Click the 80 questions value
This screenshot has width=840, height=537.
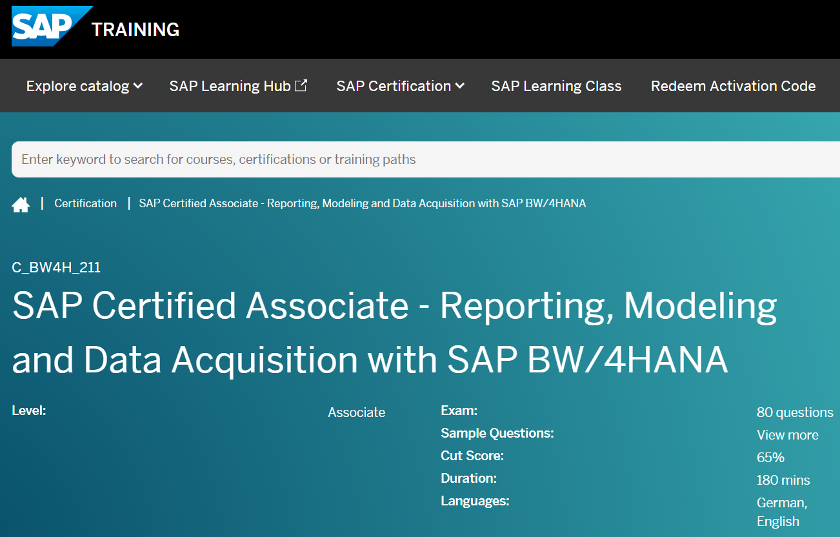click(795, 412)
